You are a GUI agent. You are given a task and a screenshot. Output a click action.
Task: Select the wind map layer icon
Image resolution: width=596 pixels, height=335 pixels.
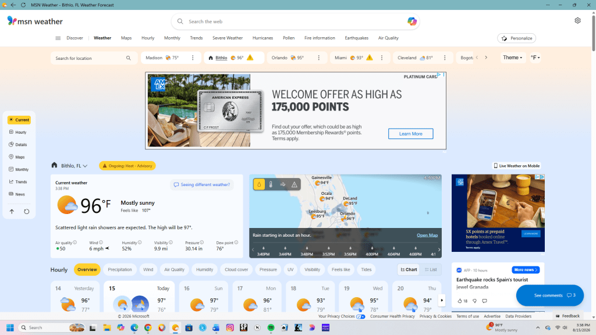point(282,184)
